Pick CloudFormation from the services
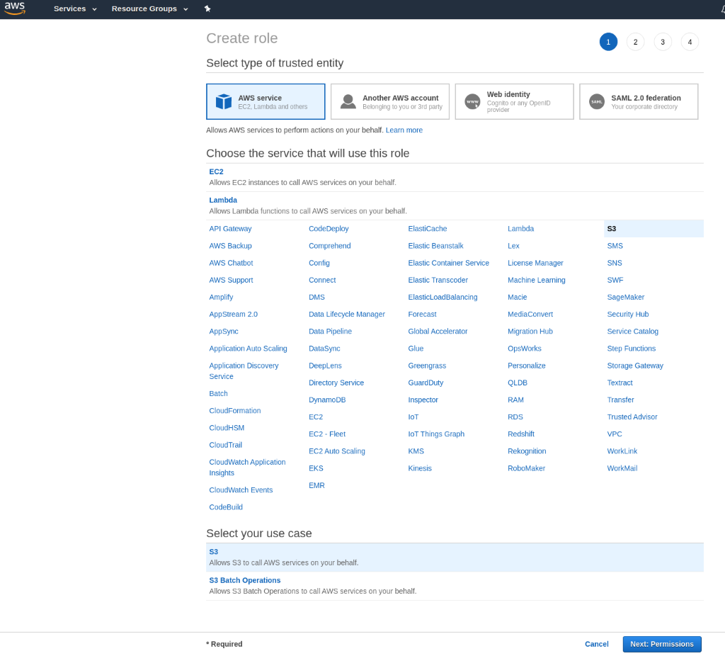 coord(234,411)
